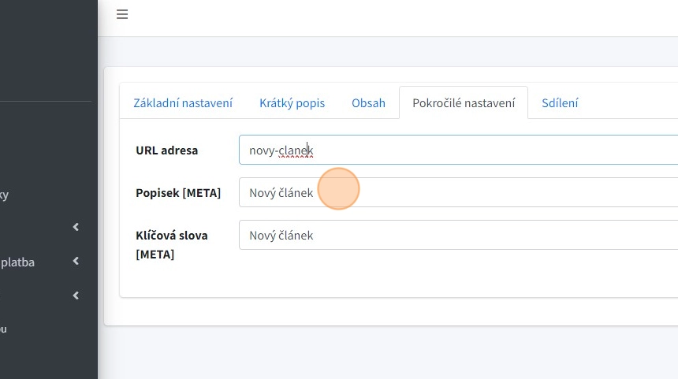Open the sidebar item ending in "ky"

click(5, 195)
